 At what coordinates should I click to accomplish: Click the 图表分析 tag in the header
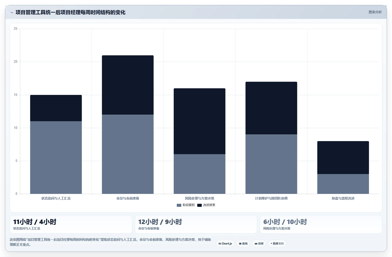pos(375,12)
